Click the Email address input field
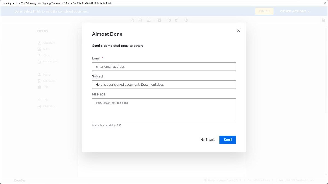 (164, 67)
